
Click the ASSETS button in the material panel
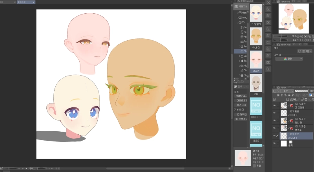pos(240,7)
